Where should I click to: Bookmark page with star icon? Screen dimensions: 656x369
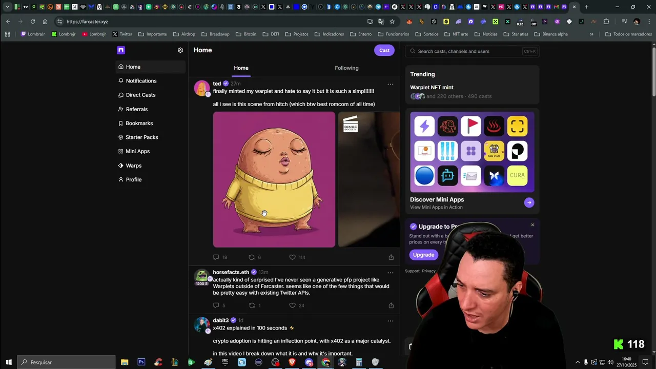(x=392, y=22)
